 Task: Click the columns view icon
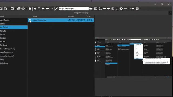[104, 9]
